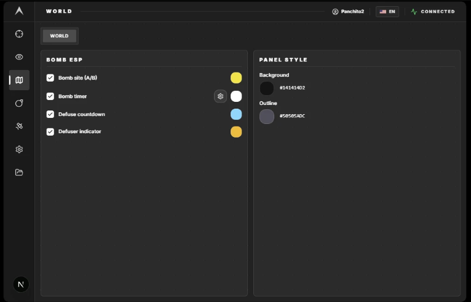Image resolution: width=471 pixels, height=302 pixels.
Task: Open the configs folder sidebar icon
Action: tap(19, 172)
